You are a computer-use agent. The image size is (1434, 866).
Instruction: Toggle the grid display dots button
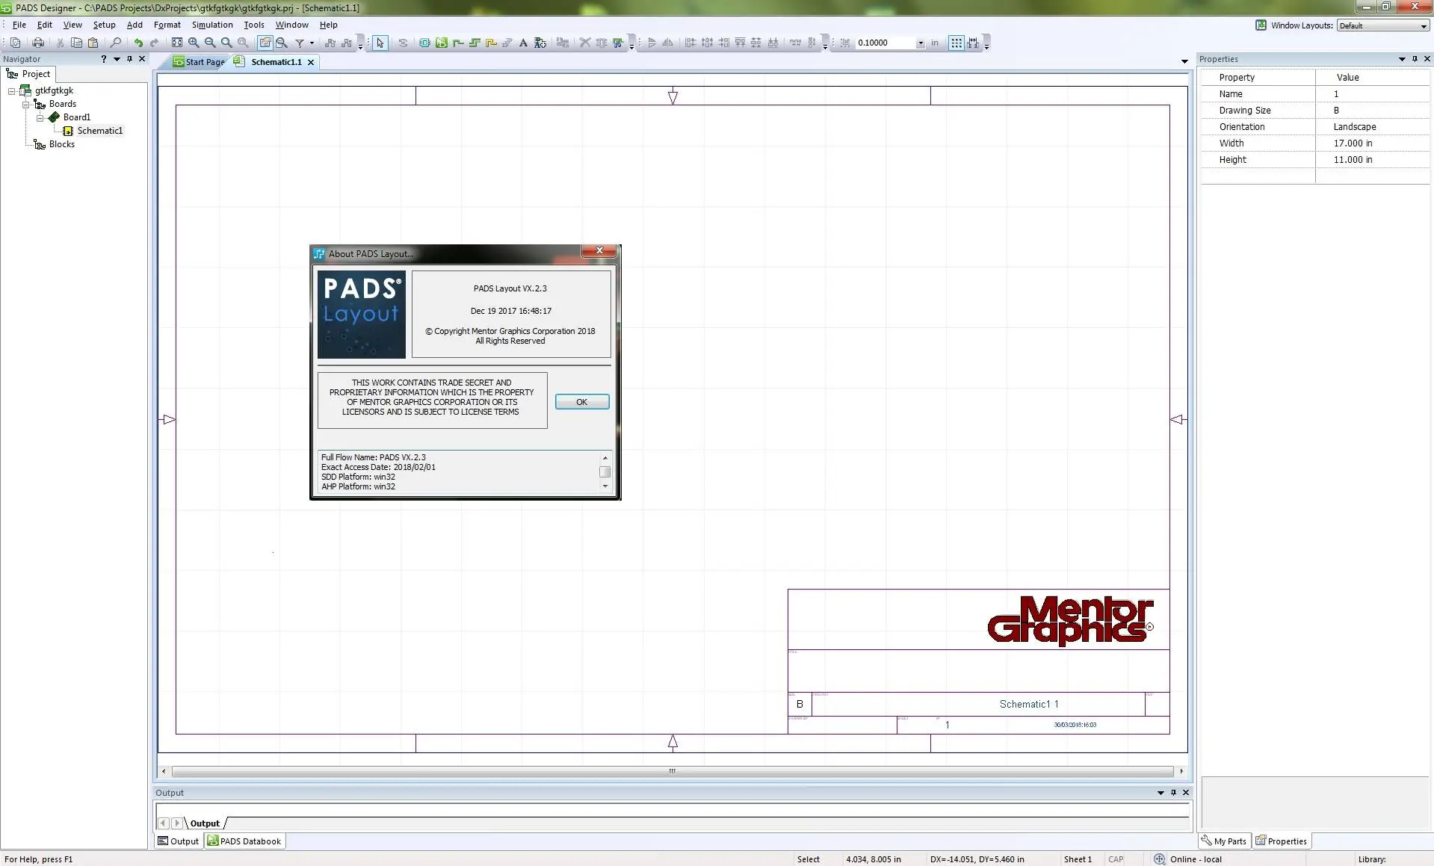click(956, 43)
